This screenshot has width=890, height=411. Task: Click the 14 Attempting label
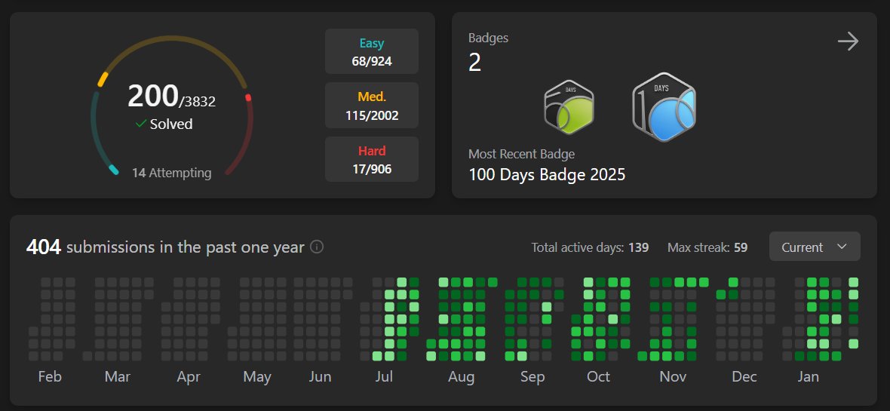[171, 173]
